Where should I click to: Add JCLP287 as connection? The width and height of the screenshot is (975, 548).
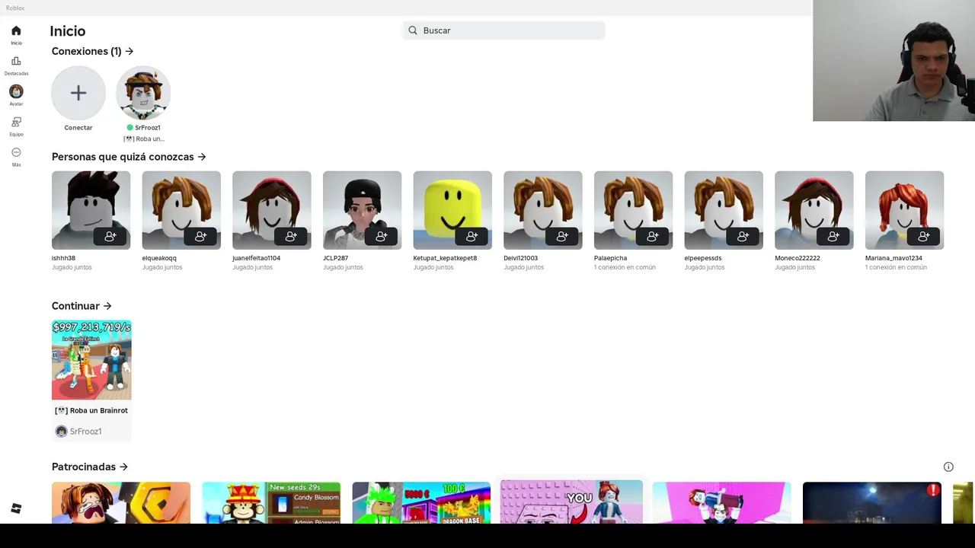[382, 237]
